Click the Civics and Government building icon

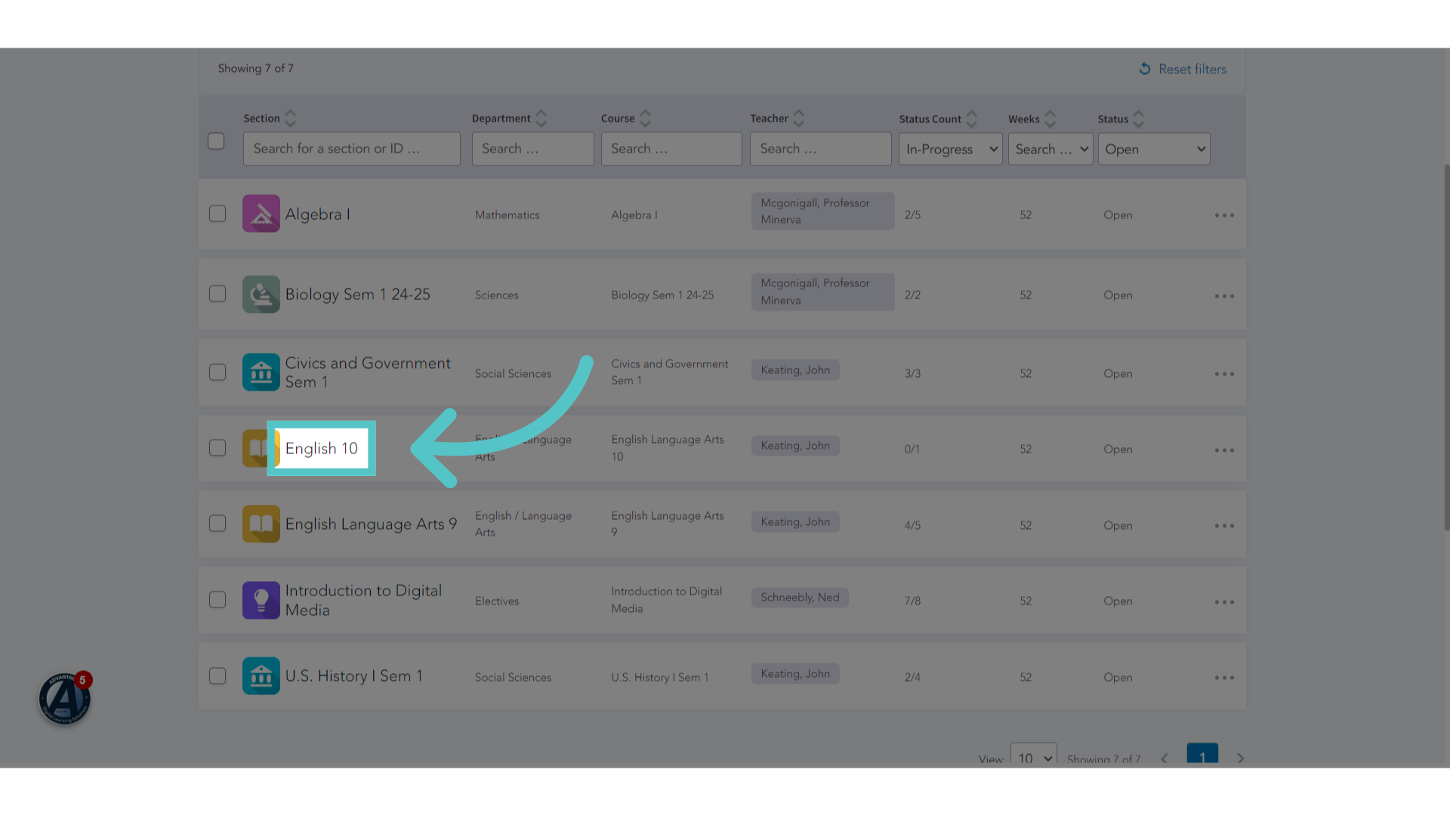(x=261, y=372)
